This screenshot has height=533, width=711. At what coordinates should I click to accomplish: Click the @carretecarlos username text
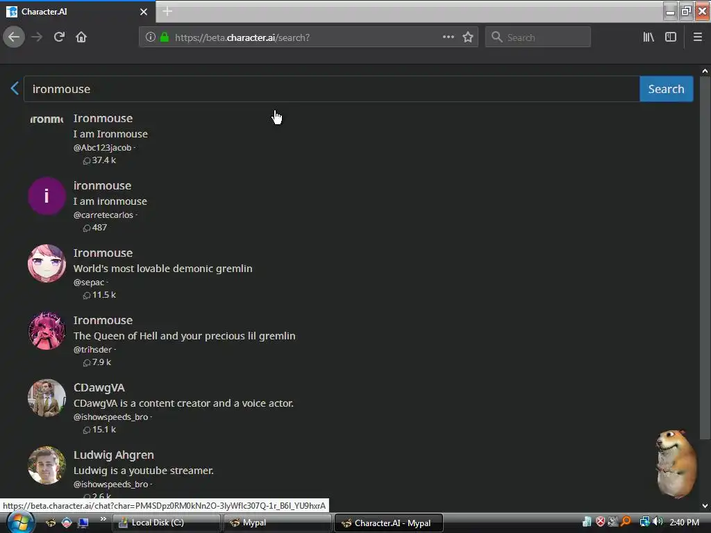(103, 215)
